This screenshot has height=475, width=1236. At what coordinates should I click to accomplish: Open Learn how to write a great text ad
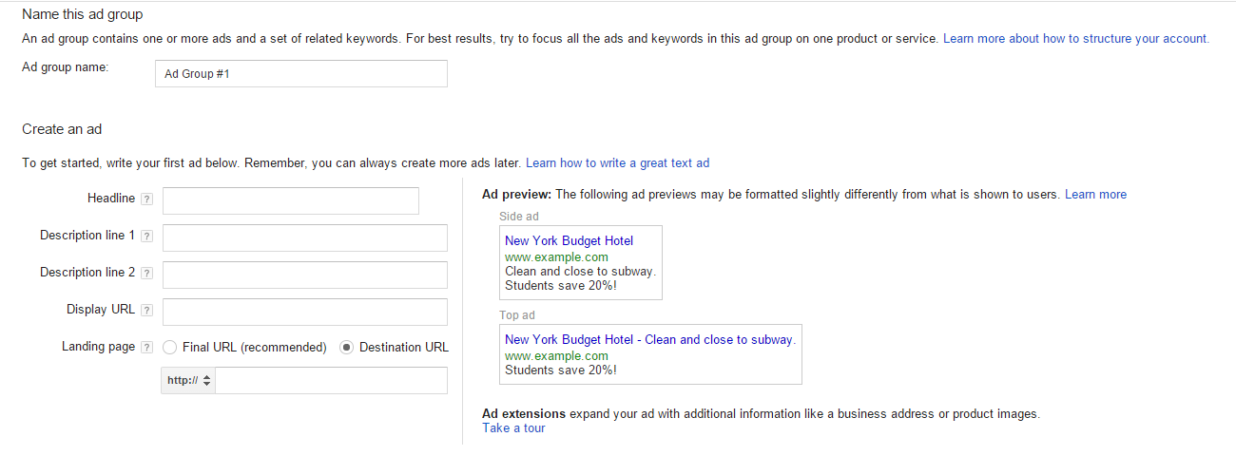click(x=618, y=163)
